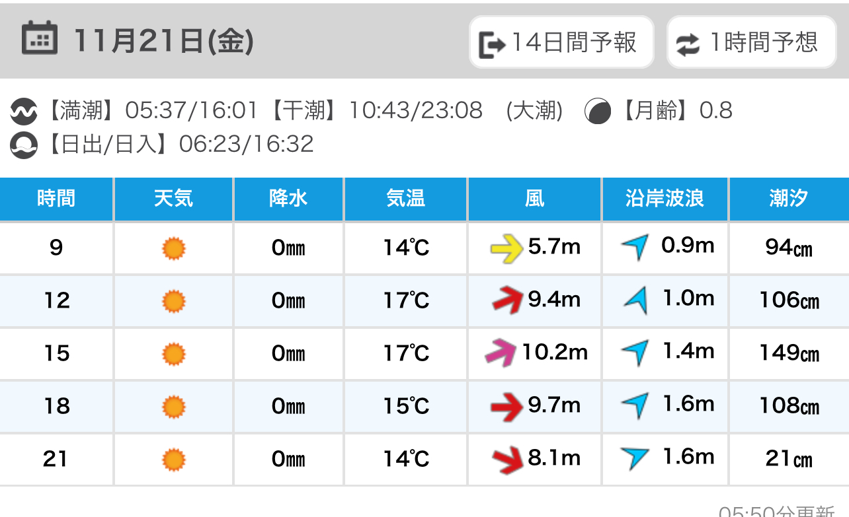Click the tide wave icon beside 満潮

pyautogui.click(x=23, y=112)
